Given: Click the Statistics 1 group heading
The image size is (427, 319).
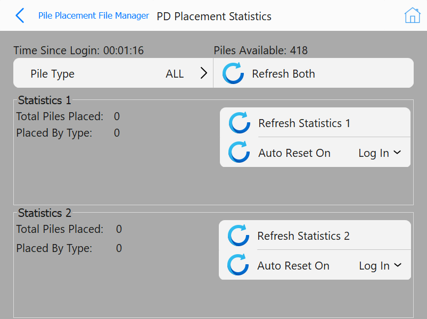Looking at the screenshot, I should 44,100.
